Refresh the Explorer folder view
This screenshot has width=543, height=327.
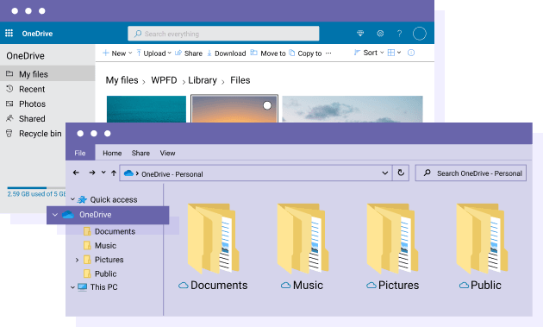(401, 173)
